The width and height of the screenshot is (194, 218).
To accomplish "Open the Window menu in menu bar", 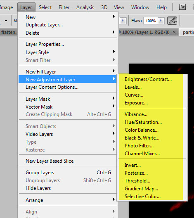I will click(x=140, y=7).
